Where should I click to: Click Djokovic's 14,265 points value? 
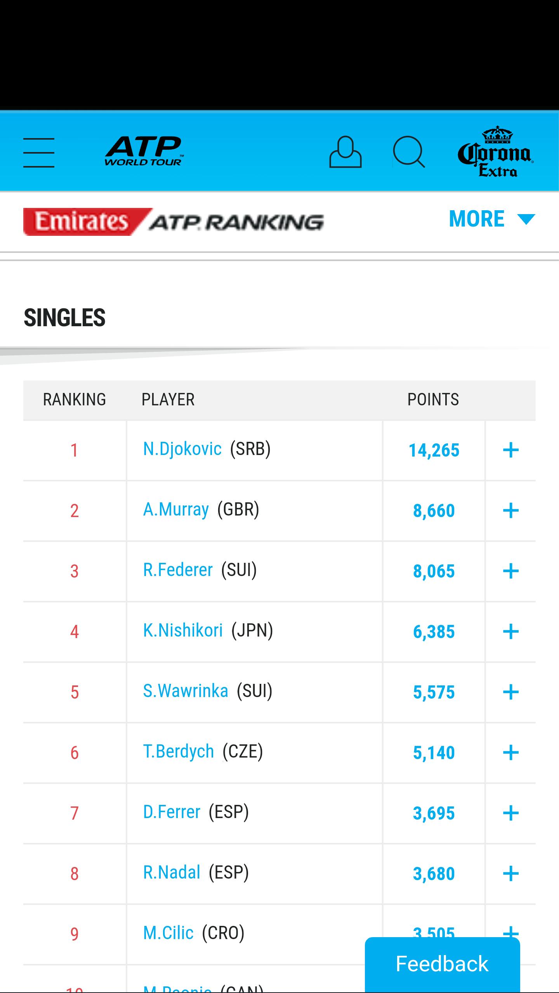(434, 450)
